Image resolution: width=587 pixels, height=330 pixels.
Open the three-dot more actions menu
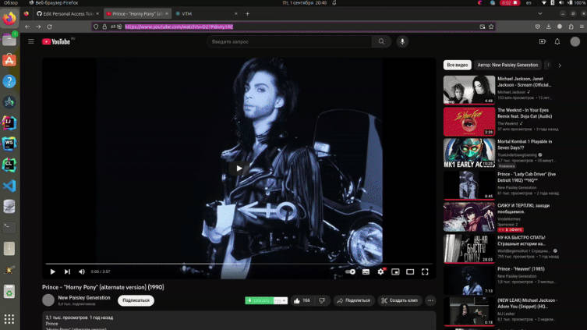[430, 300]
